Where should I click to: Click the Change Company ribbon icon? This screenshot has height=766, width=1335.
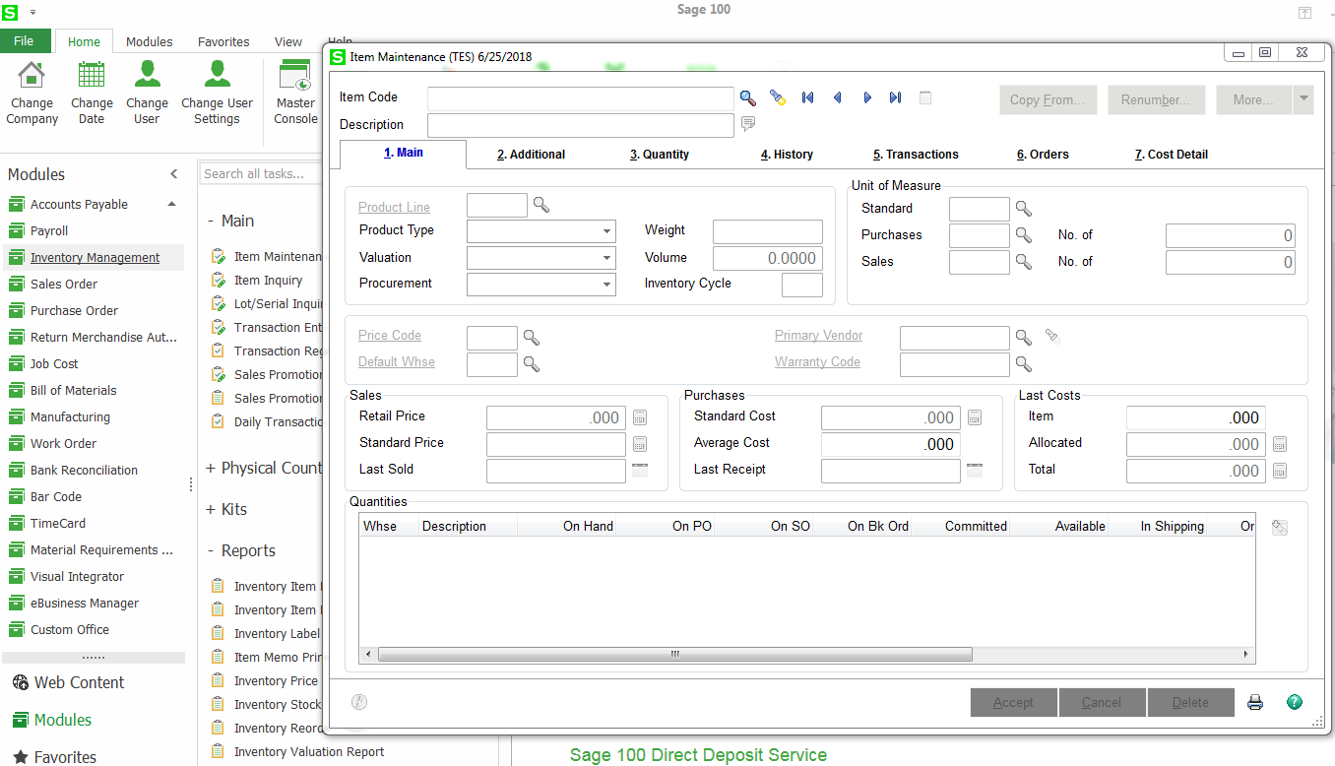[32, 87]
